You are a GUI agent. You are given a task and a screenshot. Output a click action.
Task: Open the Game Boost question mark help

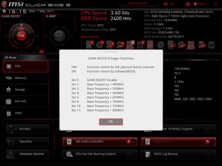tap(41, 52)
